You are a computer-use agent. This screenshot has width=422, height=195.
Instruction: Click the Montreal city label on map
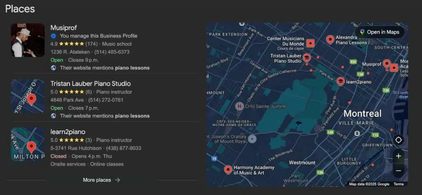(363, 114)
